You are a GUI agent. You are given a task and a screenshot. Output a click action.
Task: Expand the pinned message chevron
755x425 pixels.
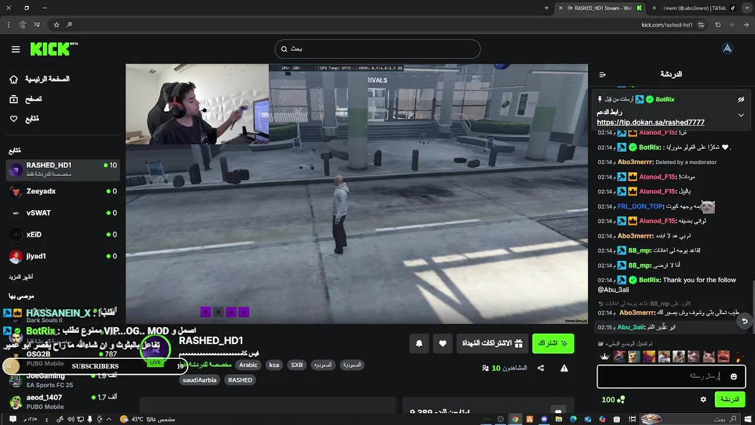pos(741,115)
